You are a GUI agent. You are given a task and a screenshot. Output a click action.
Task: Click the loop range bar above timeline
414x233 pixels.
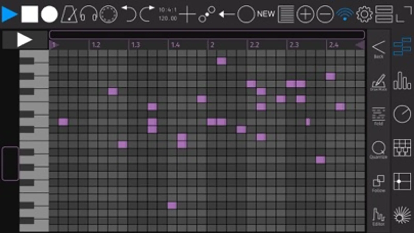click(207, 34)
